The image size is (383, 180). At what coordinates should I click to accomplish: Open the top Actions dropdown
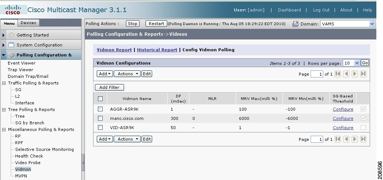(127, 74)
